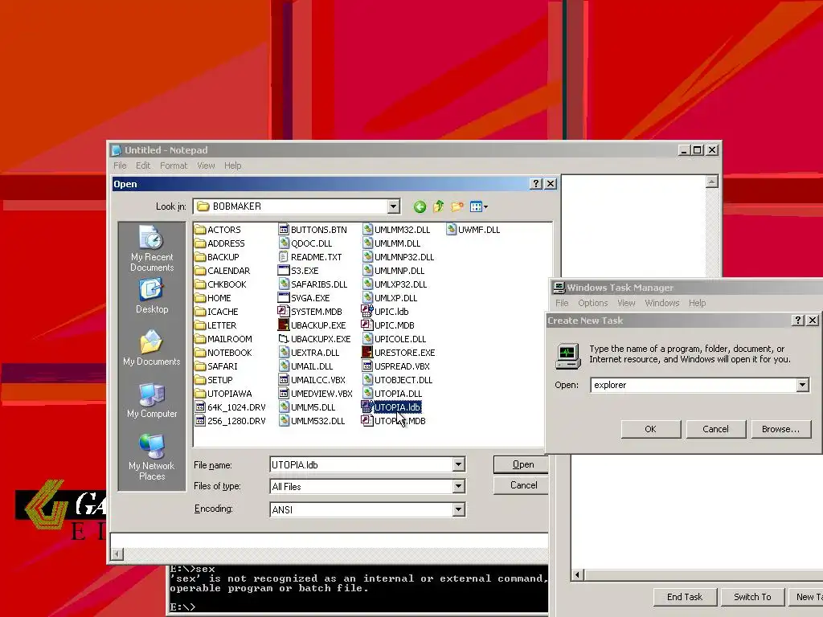Select the 256_1280.DRV file
The image size is (823, 617).
(x=231, y=421)
